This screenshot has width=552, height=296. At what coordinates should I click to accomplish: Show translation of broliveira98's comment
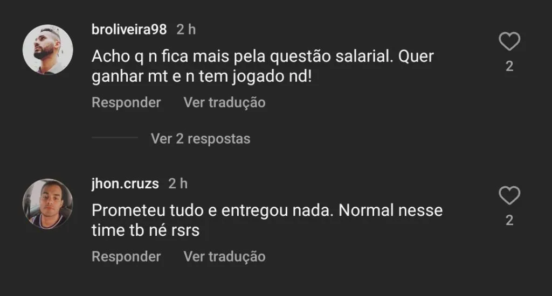(x=224, y=102)
